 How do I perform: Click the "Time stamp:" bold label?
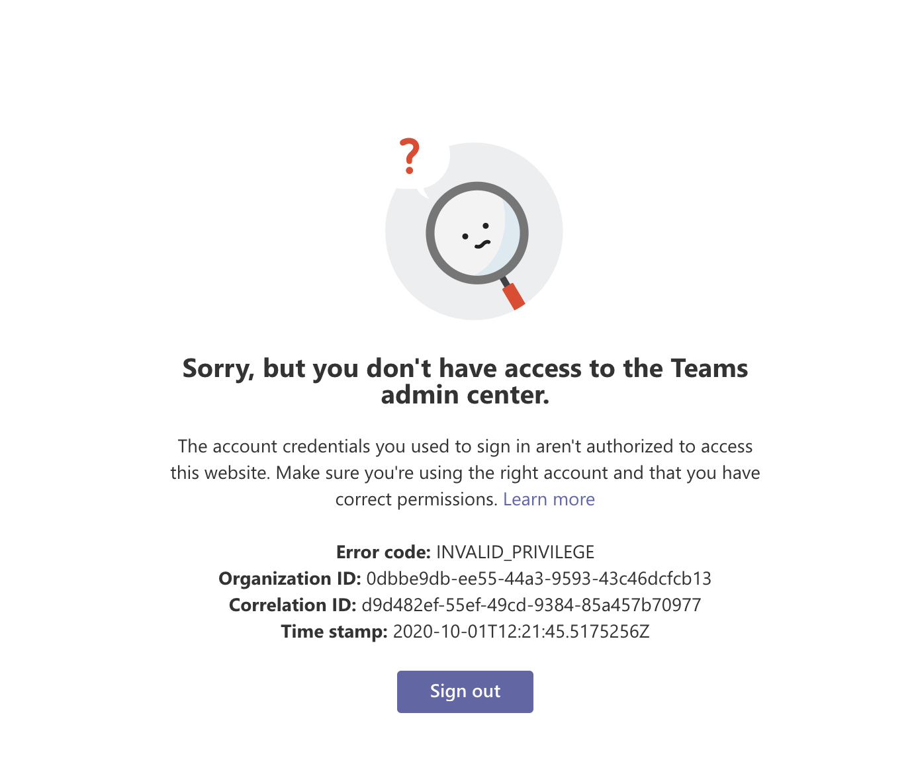[334, 632]
